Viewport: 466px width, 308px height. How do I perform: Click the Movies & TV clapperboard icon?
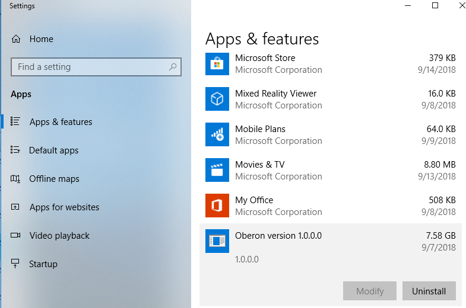click(217, 170)
